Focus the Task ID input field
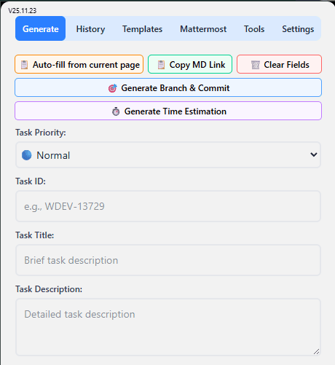Screen dimensions: 335x365 168,206
